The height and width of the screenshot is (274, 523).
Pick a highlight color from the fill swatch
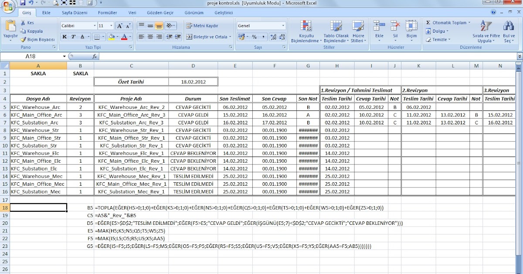[112, 37]
